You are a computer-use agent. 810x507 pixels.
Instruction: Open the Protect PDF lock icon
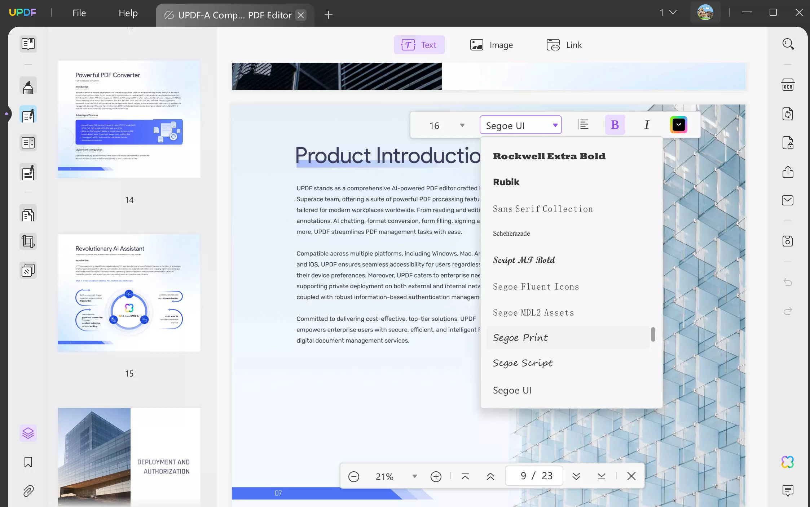[x=788, y=143]
